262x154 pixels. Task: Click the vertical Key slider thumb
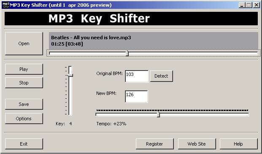tap(70, 75)
